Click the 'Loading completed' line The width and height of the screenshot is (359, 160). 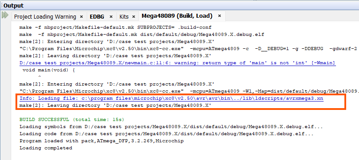(x=46, y=148)
